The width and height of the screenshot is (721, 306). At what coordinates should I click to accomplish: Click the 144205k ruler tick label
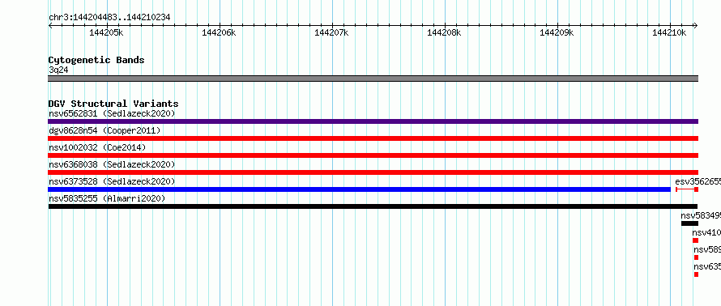click(x=106, y=32)
